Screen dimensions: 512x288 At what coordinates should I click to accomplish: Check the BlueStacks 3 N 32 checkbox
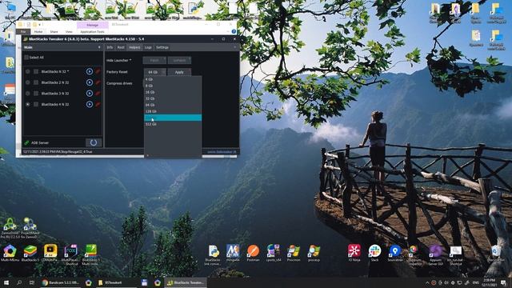coord(36,94)
